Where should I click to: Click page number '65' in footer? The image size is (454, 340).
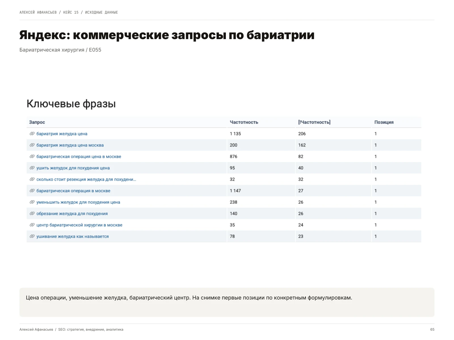click(432, 330)
